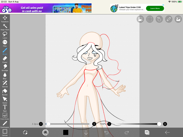Select the Transform tool
Image resolution: width=183 pixels, height=137 pixels.
5,19
